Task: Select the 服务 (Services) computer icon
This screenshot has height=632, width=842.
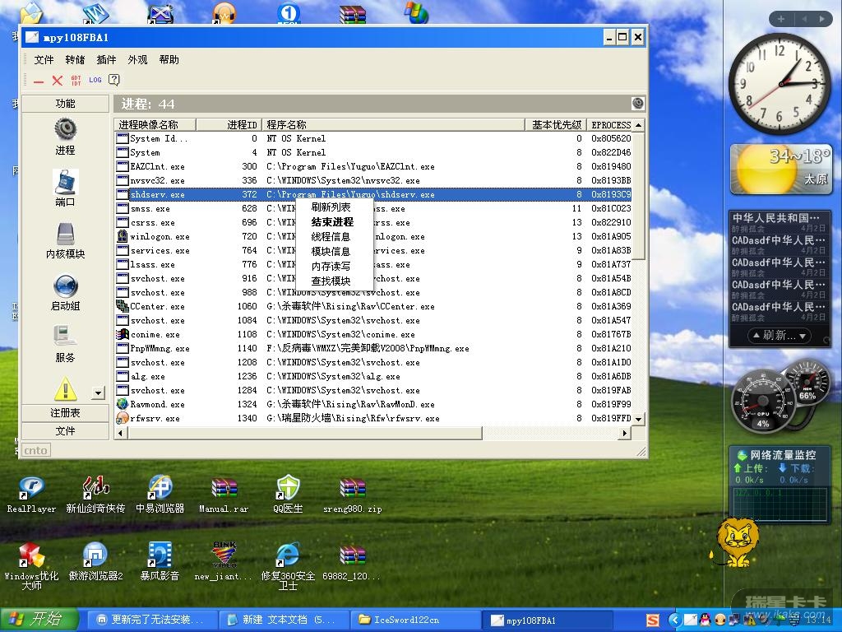Action: [65, 337]
